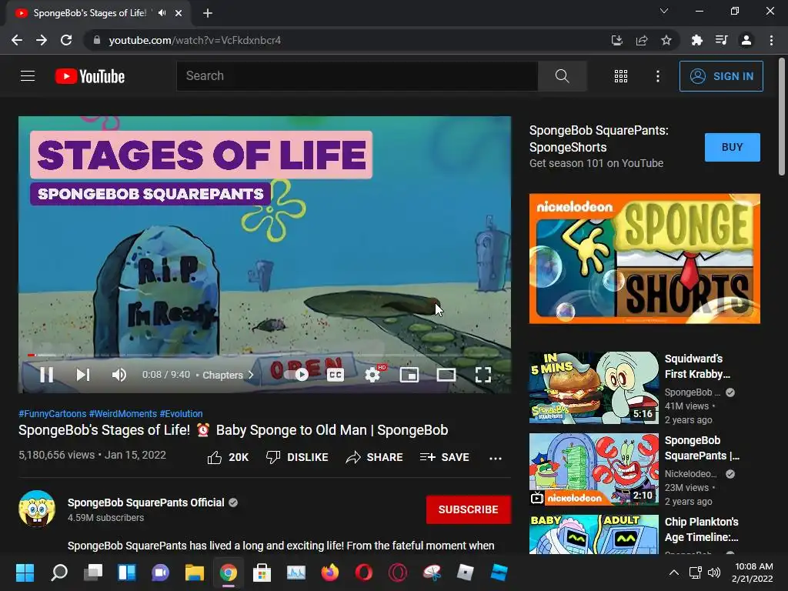Open Microsoft Store from taskbar

(262, 573)
